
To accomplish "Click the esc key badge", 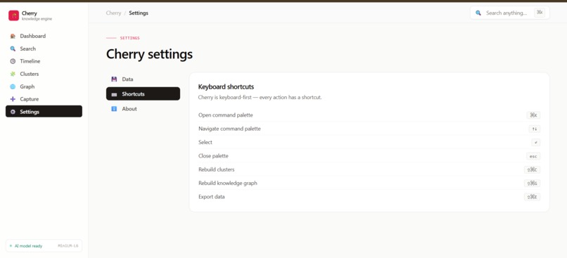I will [x=533, y=157].
